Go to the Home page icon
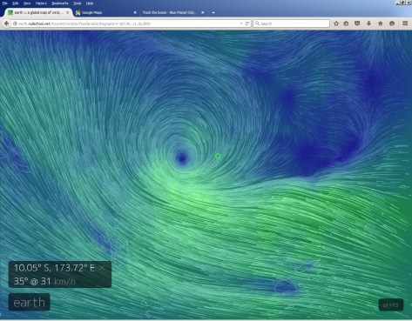 [x=381, y=23]
